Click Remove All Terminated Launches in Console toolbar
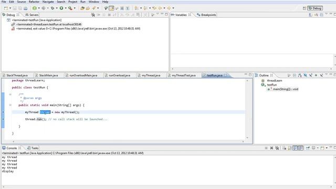The width and height of the screenshot is (336, 189). click(277, 148)
